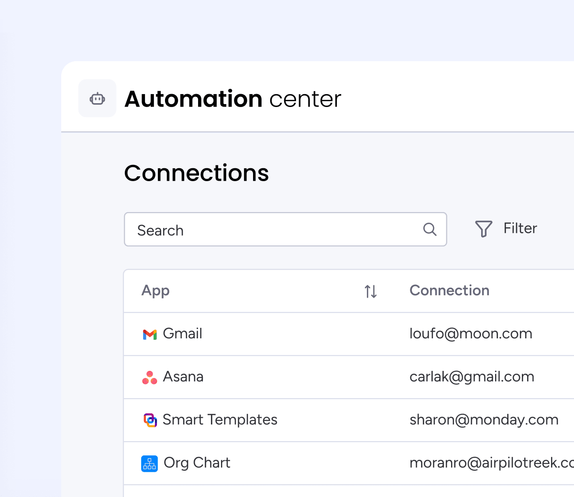Click loufo@moon.com connection
The height and width of the screenshot is (497, 574).
pyautogui.click(x=471, y=334)
